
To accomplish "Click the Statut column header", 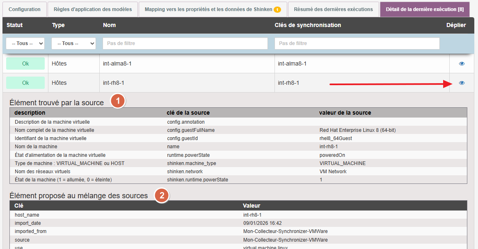I will coord(15,25).
